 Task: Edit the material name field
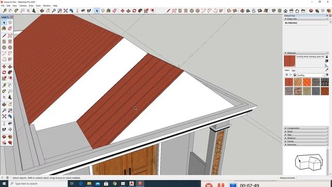[x=310, y=57]
